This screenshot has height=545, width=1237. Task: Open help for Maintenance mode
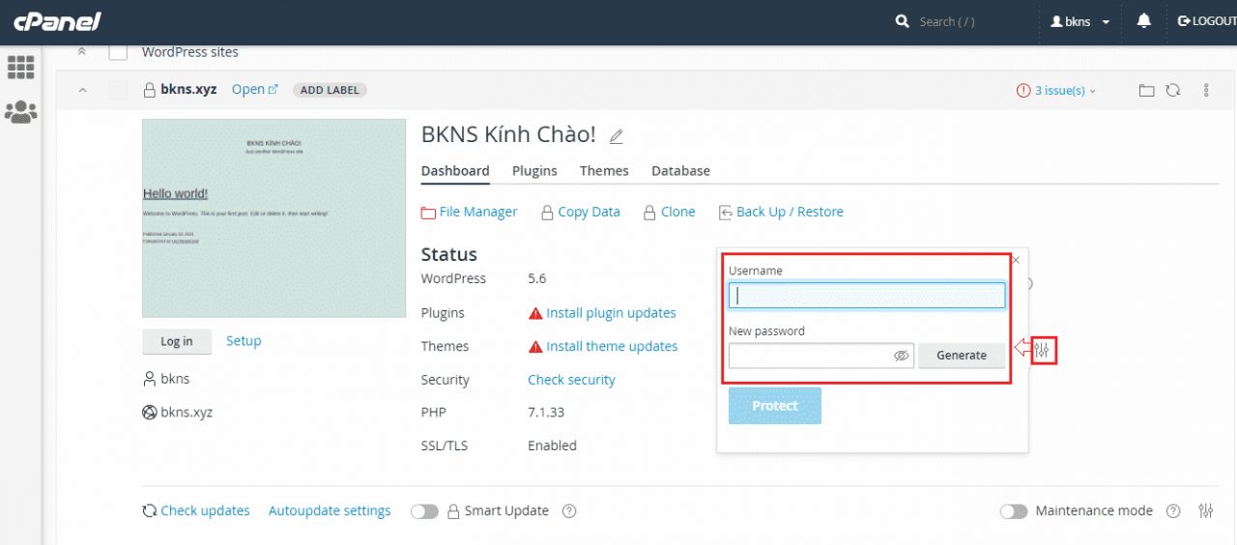(1173, 511)
